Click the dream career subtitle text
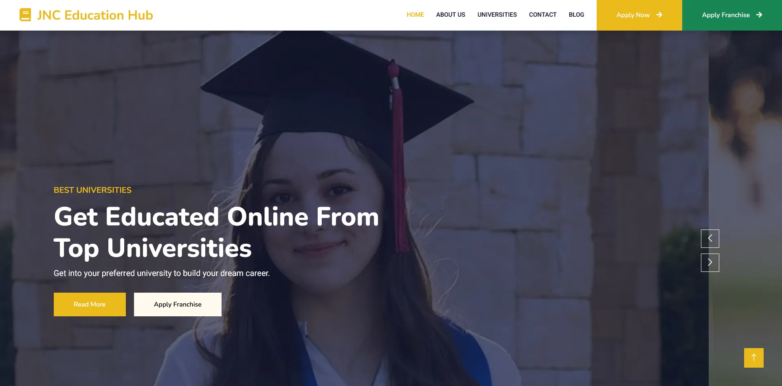Viewport: 782px width, 386px height. coord(162,273)
